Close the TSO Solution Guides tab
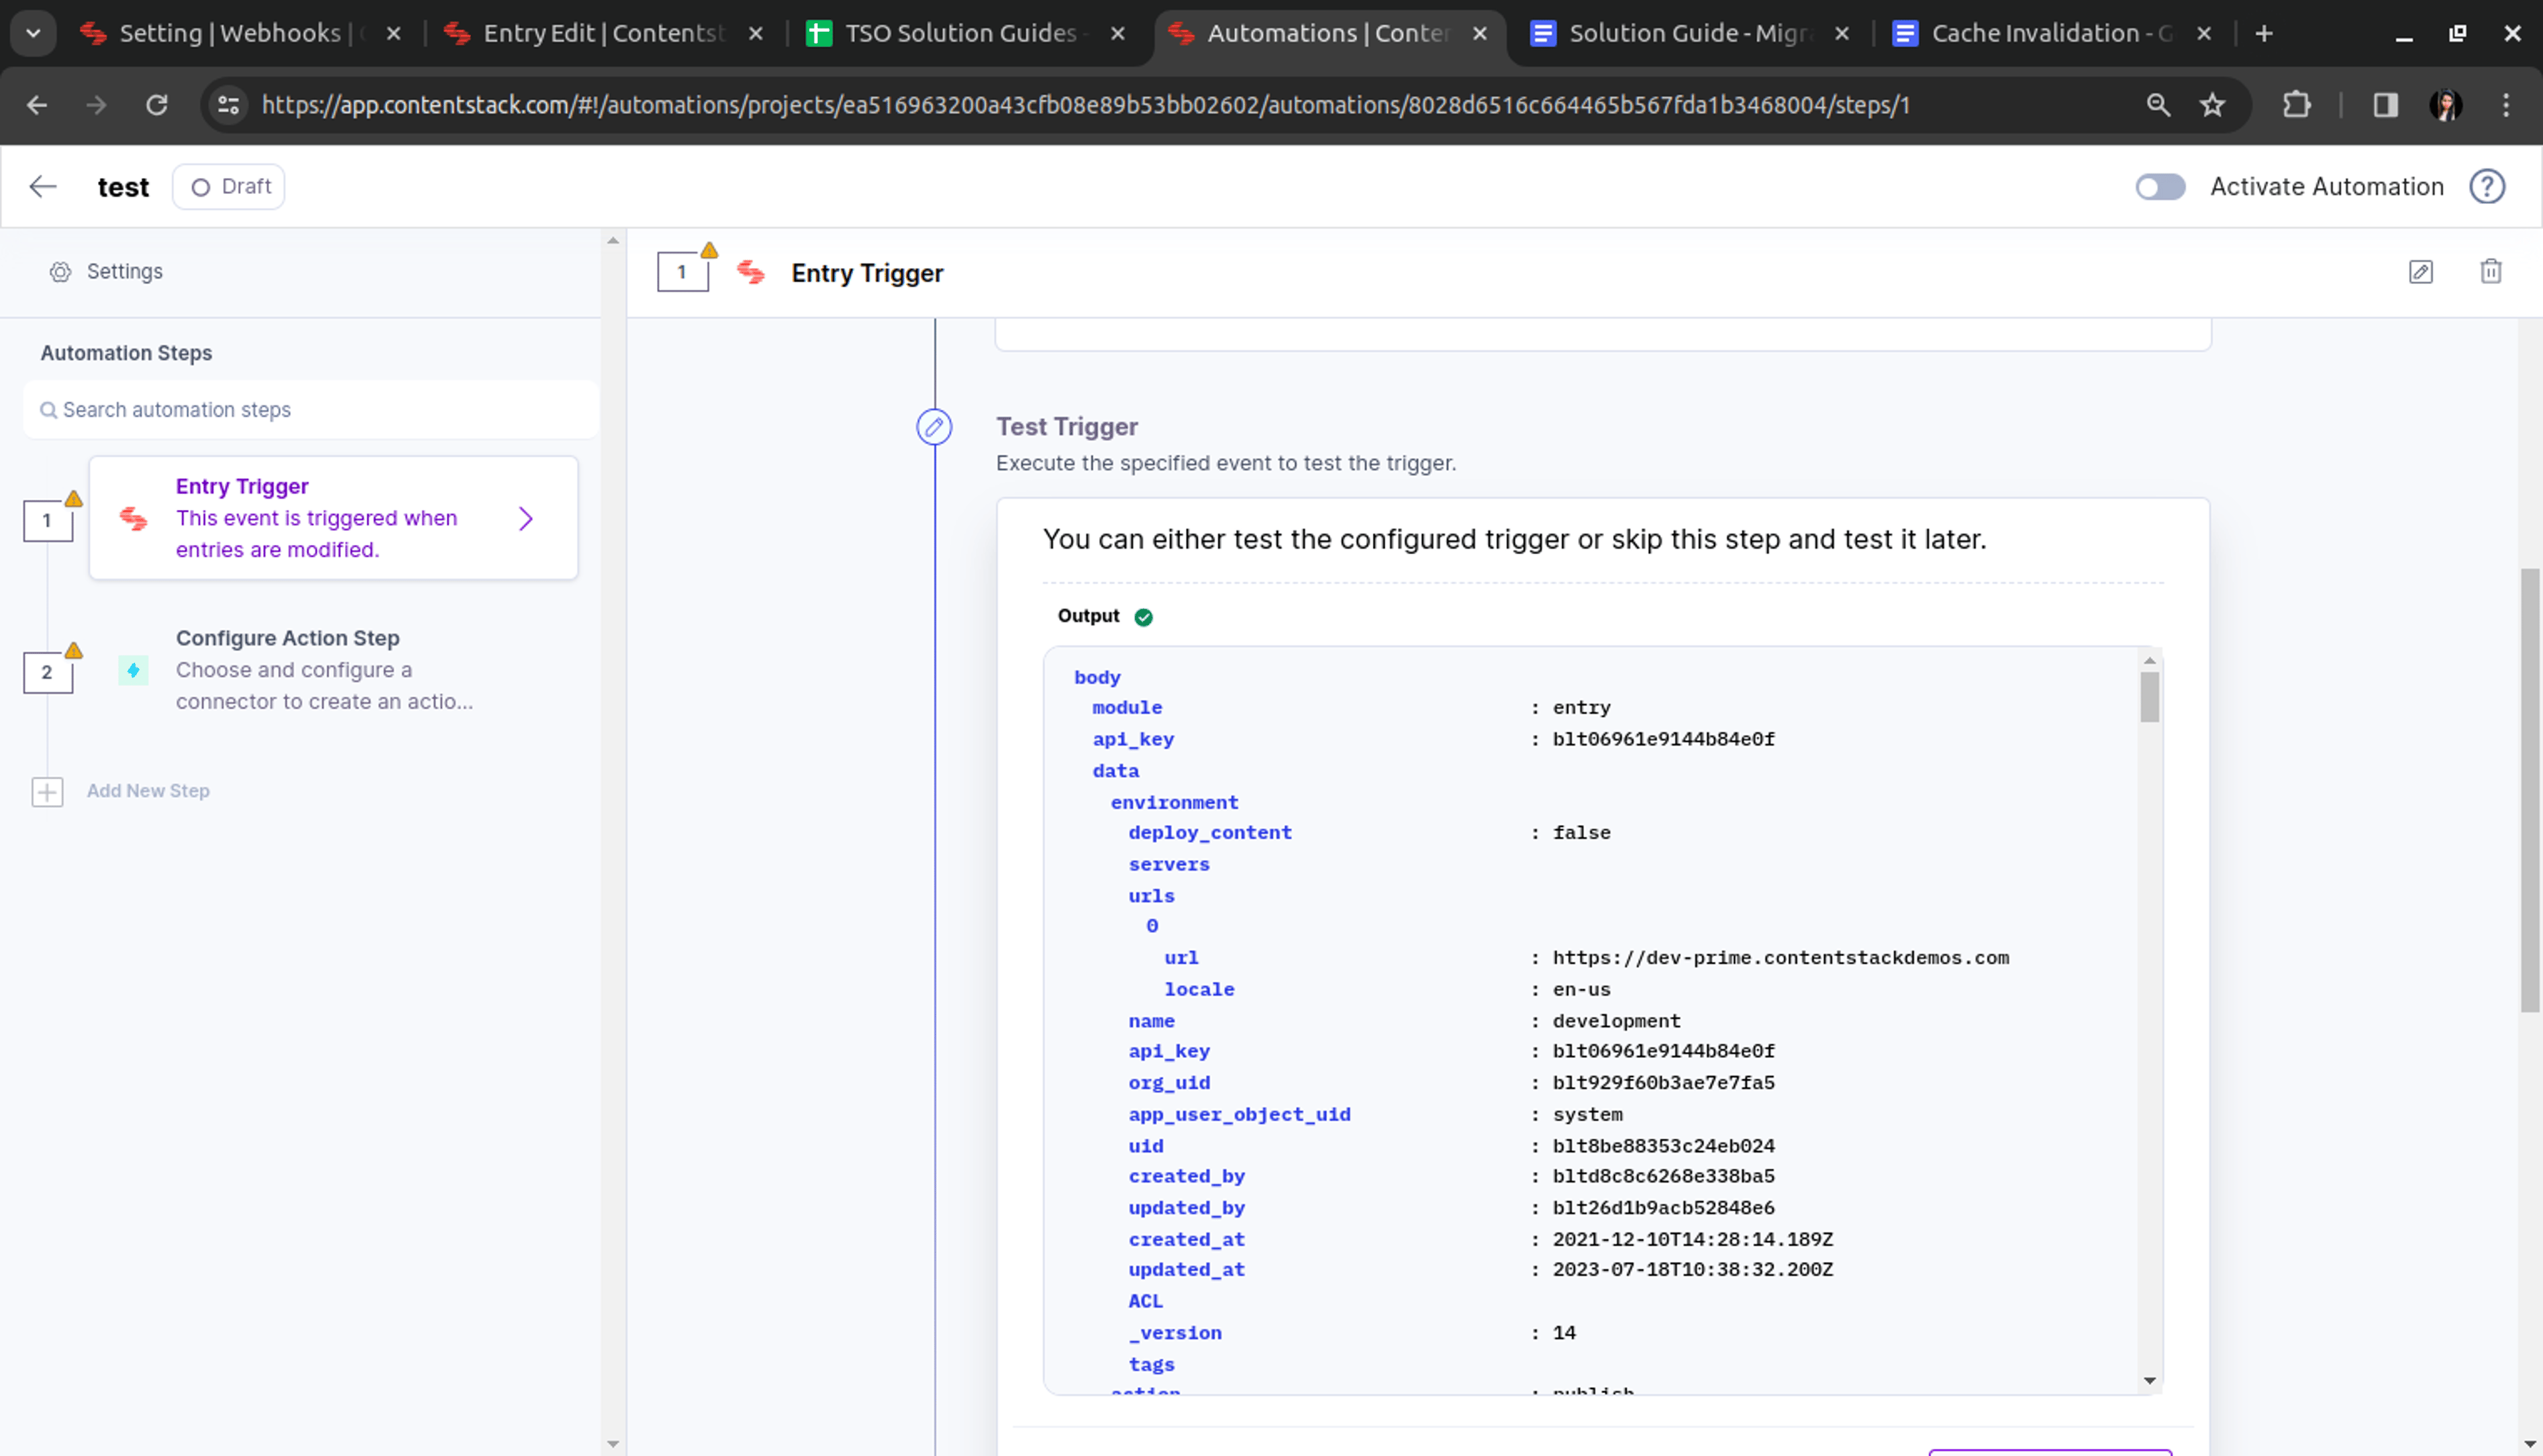 [1118, 34]
